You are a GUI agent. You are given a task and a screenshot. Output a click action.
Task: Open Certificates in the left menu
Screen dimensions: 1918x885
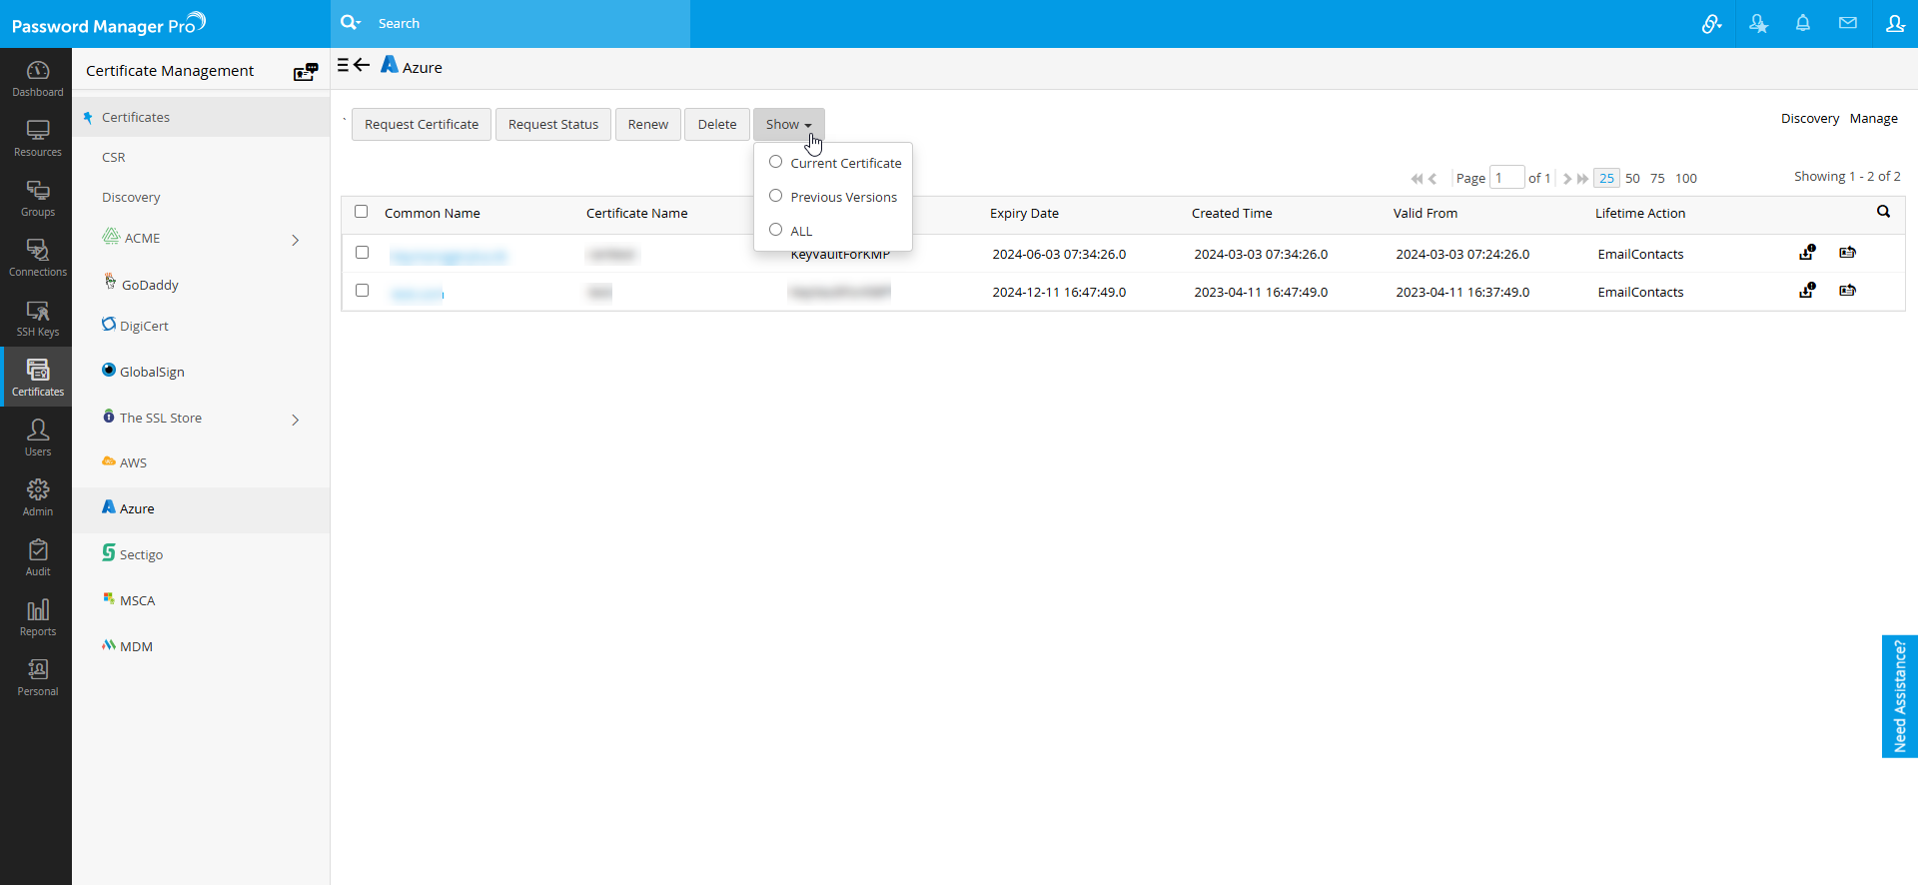click(136, 117)
